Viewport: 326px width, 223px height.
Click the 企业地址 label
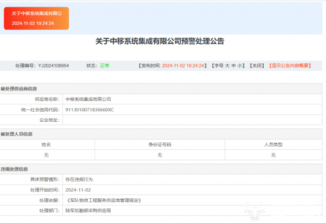[50, 120]
